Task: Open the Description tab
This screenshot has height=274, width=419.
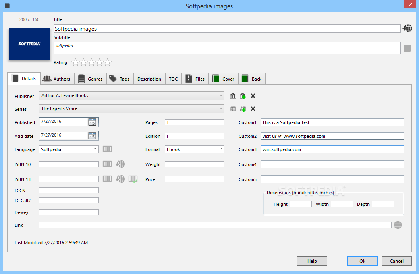Action: pos(149,79)
